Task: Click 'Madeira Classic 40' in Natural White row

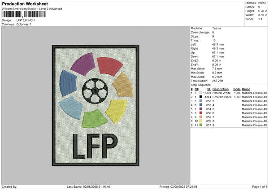Action: click(254, 93)
